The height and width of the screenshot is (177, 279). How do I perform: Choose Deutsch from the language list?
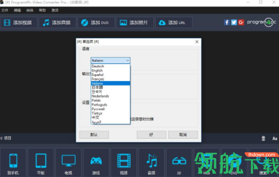coord(111,66)
